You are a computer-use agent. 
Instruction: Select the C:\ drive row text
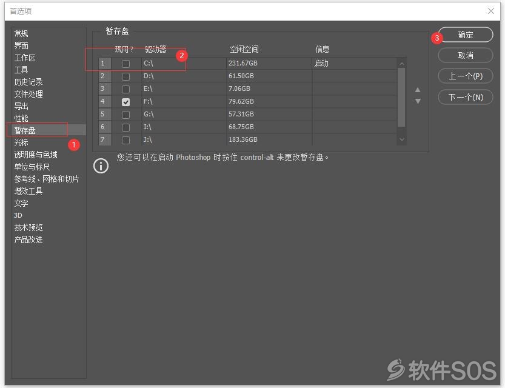click(148, 63)
